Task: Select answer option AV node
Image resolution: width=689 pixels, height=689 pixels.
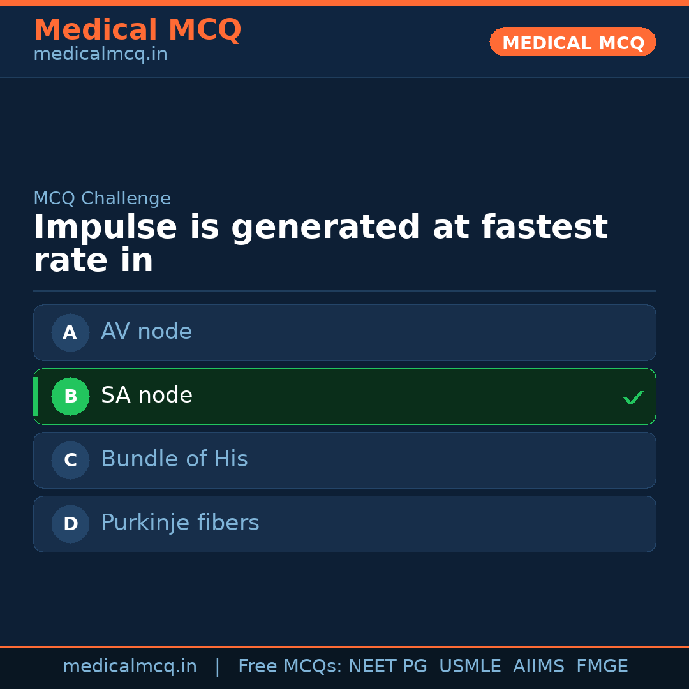Action: 344,332
